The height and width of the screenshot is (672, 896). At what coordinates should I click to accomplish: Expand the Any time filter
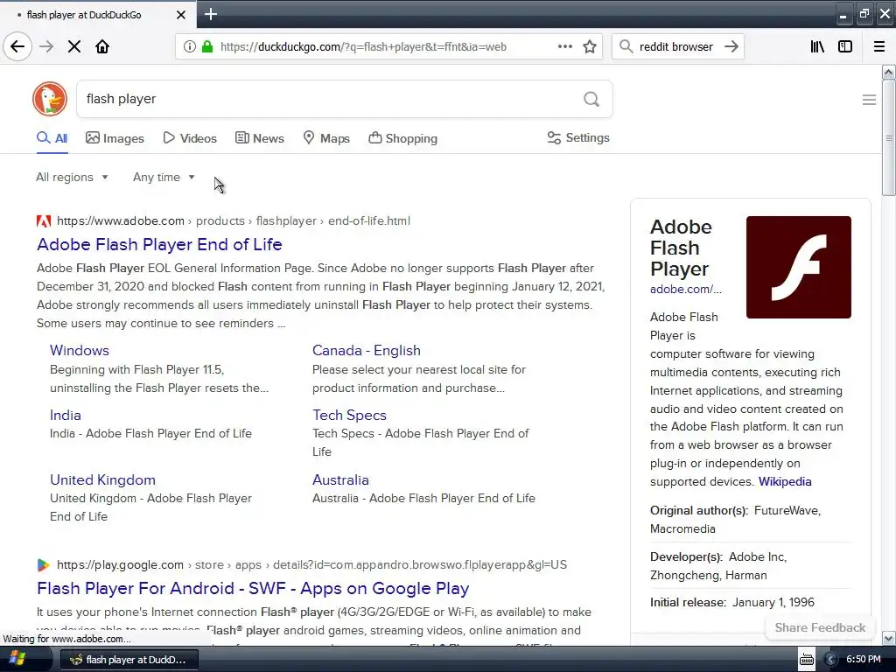(x=164, y=177)
